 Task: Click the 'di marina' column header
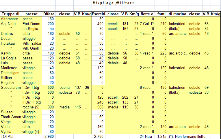(177, 14)
